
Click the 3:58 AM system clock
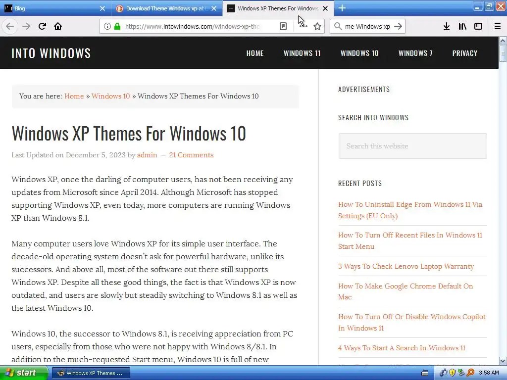489,373
